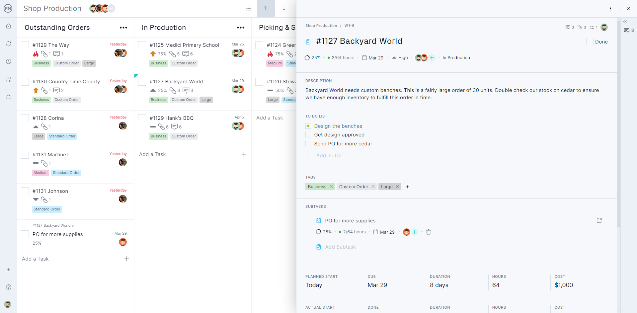This screenshot has width=637, height=313.
Task: Open the task panel three-dot menu
Action: pyautogui.click(x=610, y=9)
